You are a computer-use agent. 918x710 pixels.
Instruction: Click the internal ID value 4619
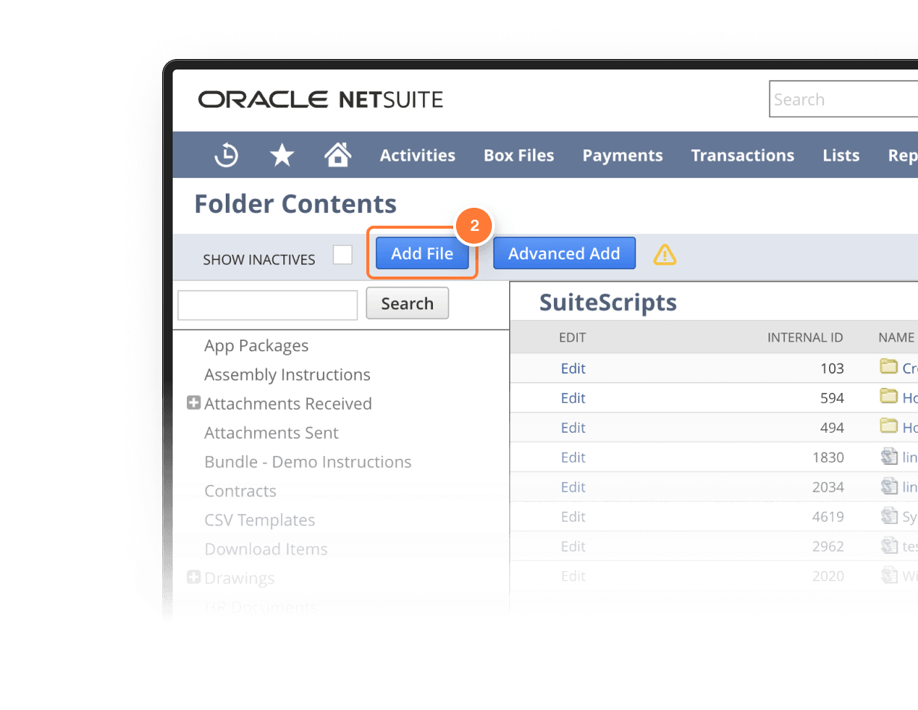828,517
